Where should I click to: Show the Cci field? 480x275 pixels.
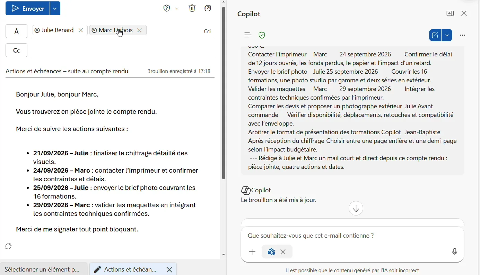click(208, 31)
